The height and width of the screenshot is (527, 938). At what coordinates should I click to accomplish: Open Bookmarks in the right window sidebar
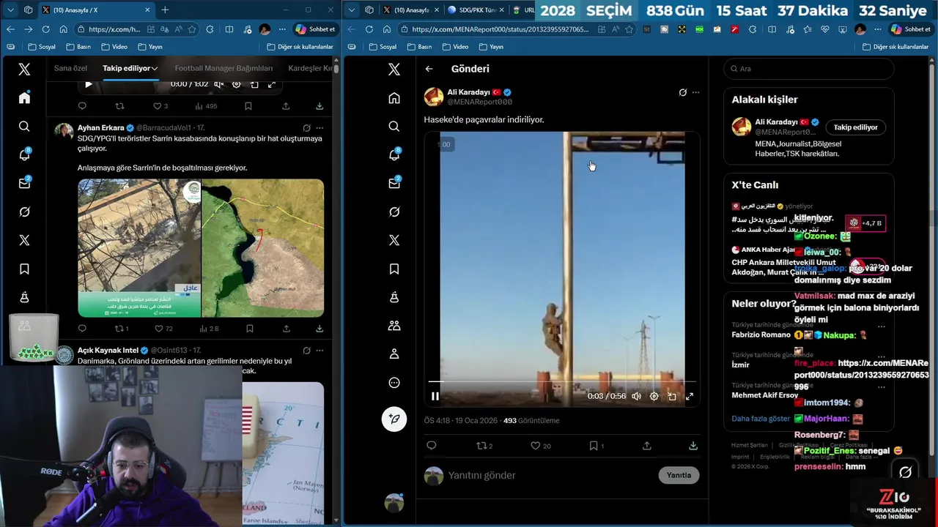click(x=394, y=269)
